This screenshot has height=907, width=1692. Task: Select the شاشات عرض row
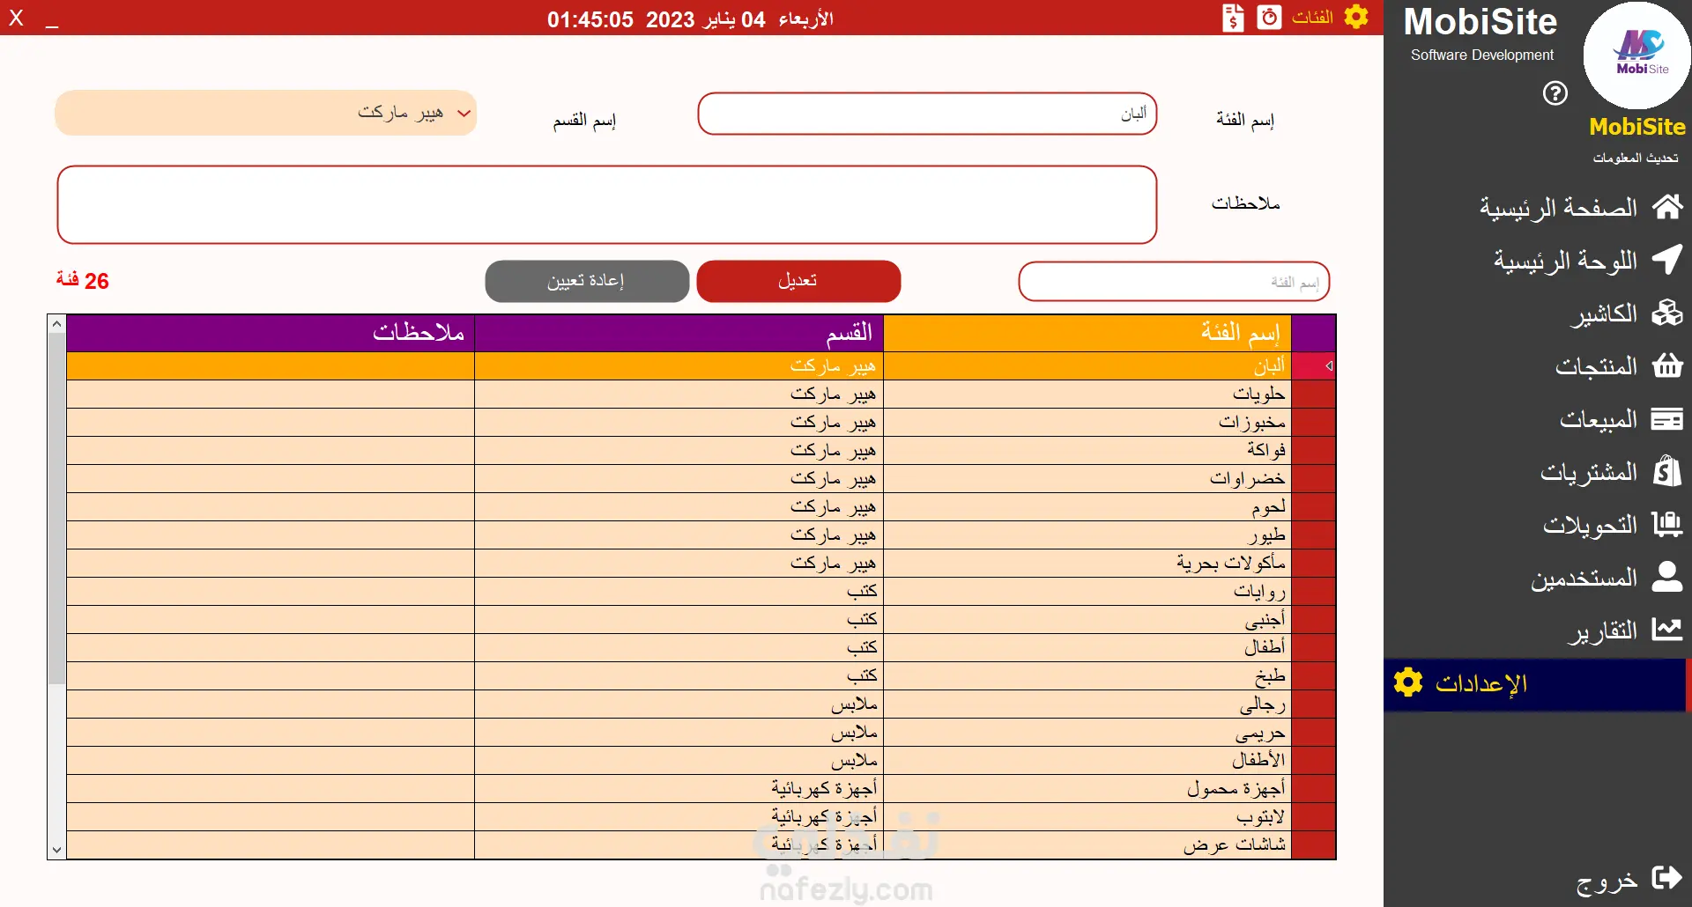701,844
